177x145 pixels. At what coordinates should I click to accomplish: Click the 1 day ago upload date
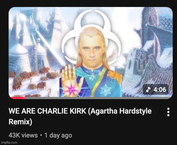pyautogui.click(x=58, y=135)
